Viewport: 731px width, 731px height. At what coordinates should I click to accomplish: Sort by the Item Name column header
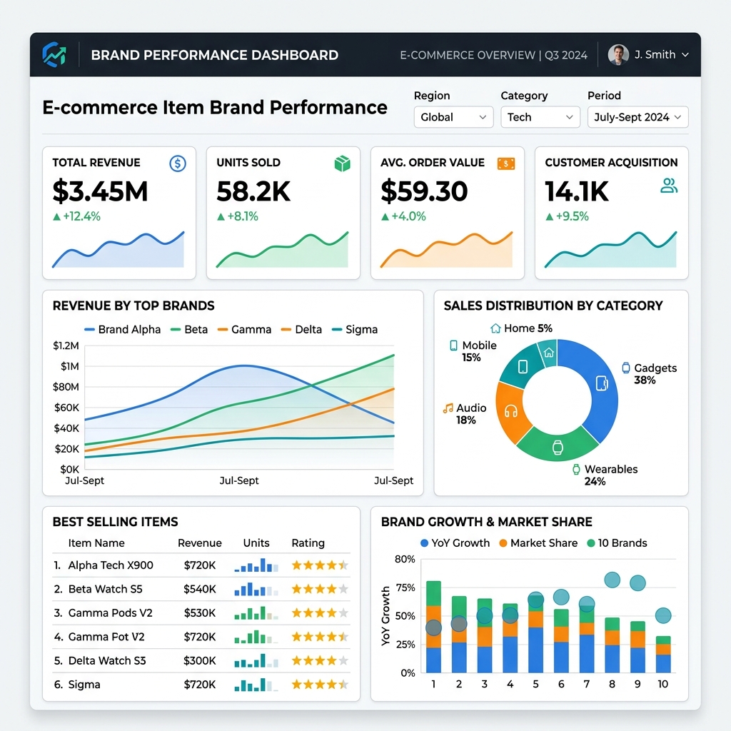[x=96, y=543]
